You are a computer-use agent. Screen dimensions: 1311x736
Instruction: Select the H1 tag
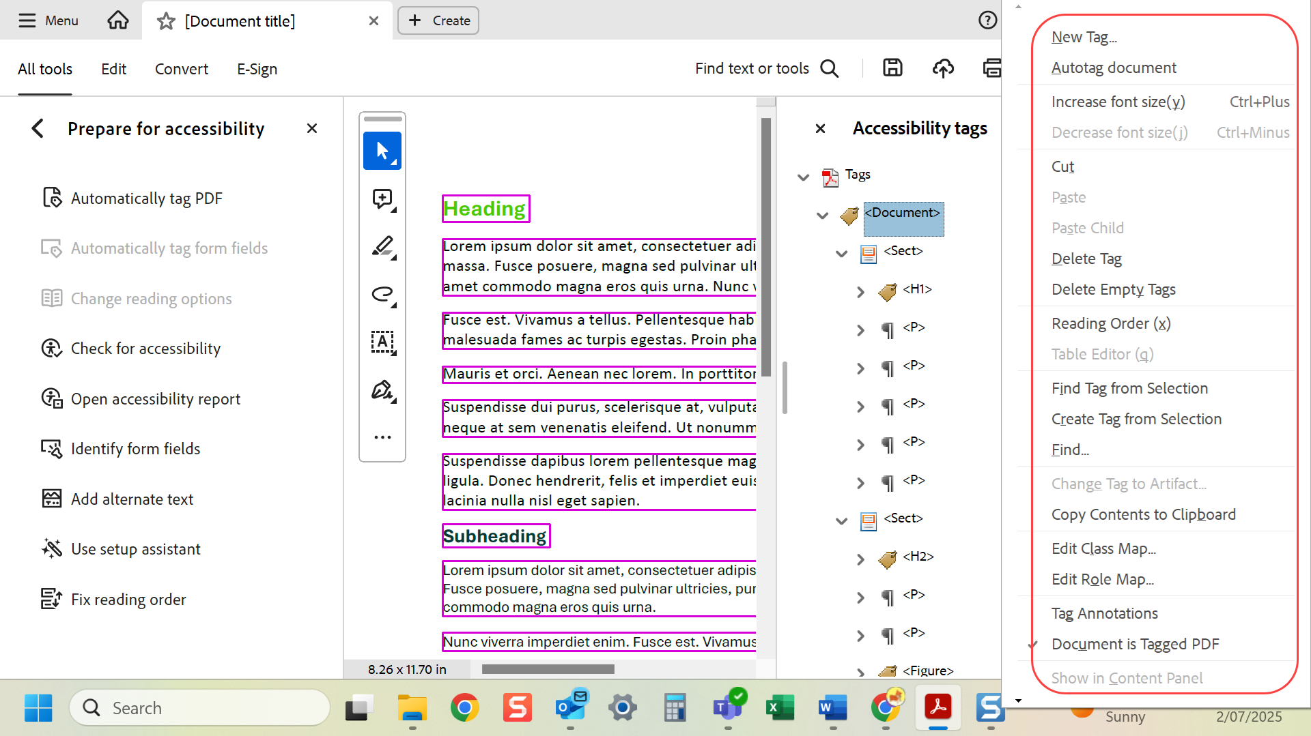(x=917, y=289)
